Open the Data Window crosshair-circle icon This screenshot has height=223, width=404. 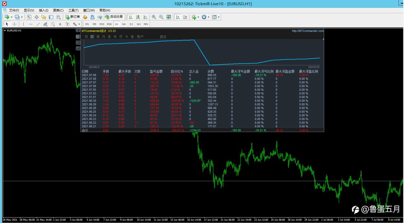click(x=36, y=17)
